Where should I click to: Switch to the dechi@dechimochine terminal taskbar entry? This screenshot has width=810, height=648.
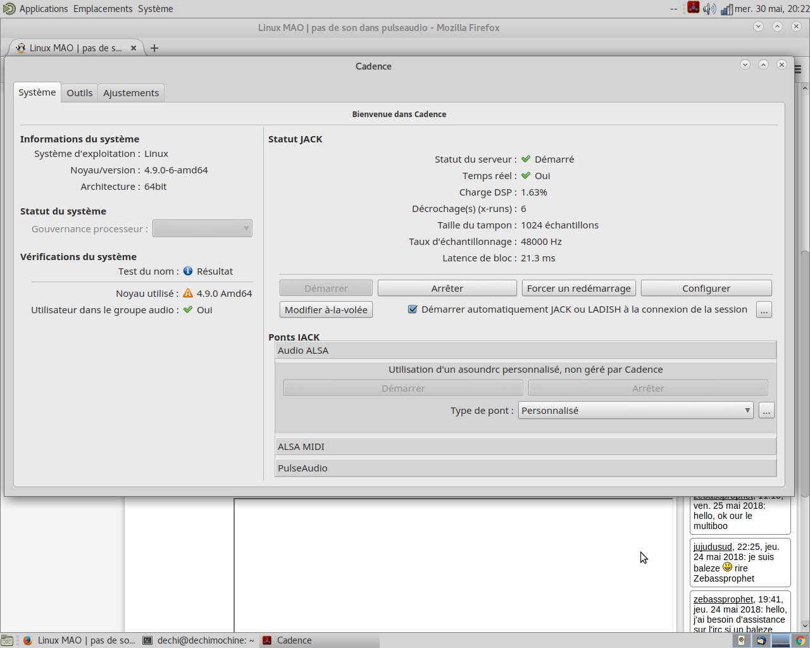coord(199,640)
